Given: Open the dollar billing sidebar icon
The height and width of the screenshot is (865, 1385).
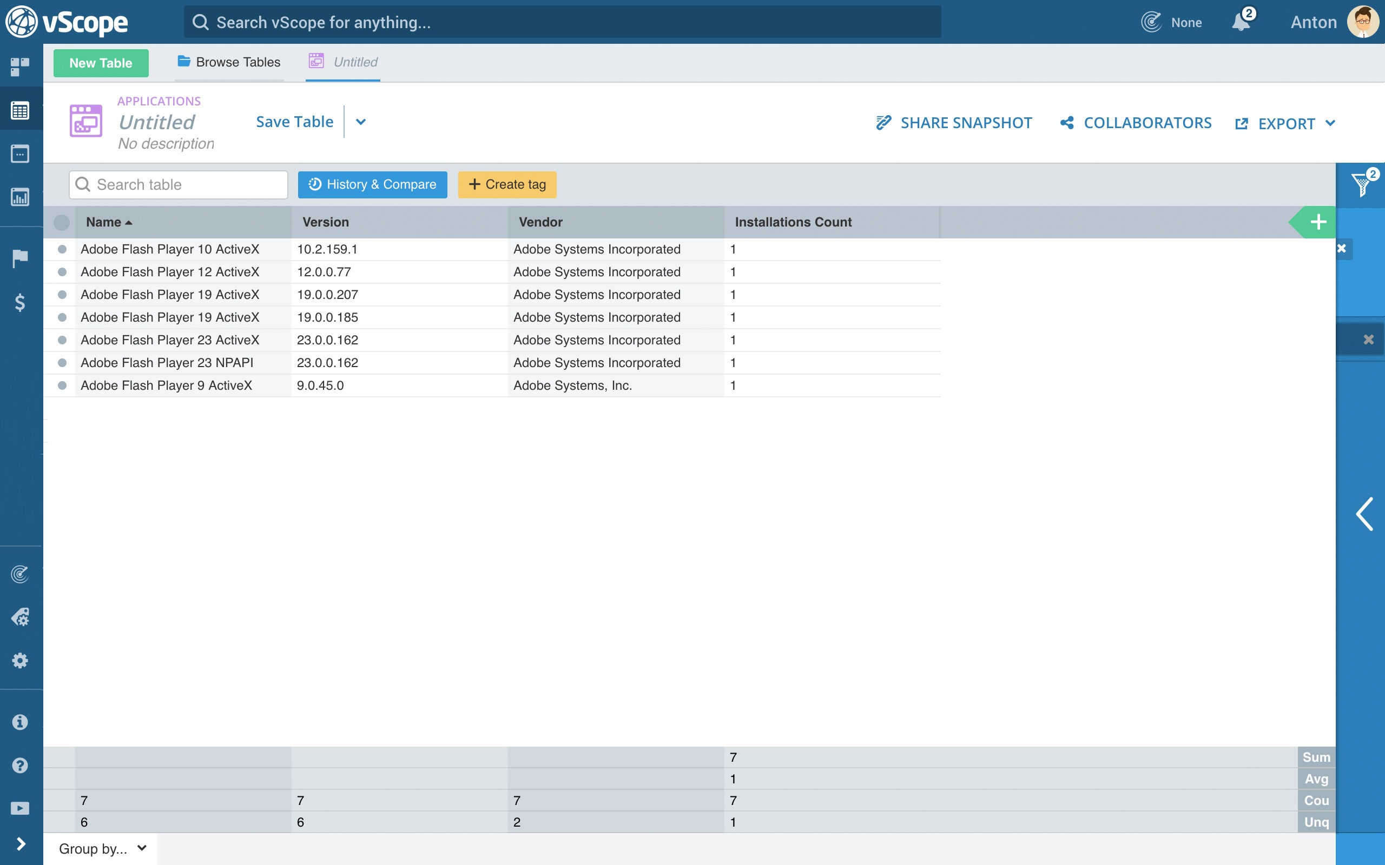Looking at the screenshot, I should pos(20,302).
